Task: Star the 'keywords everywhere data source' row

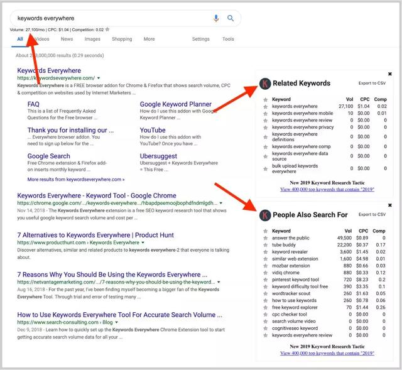Action: [x=265, y=156]
